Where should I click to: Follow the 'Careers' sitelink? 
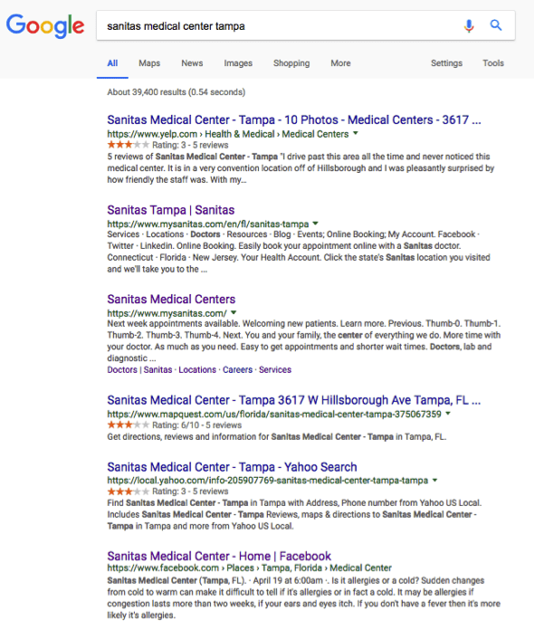pos(237,369)
